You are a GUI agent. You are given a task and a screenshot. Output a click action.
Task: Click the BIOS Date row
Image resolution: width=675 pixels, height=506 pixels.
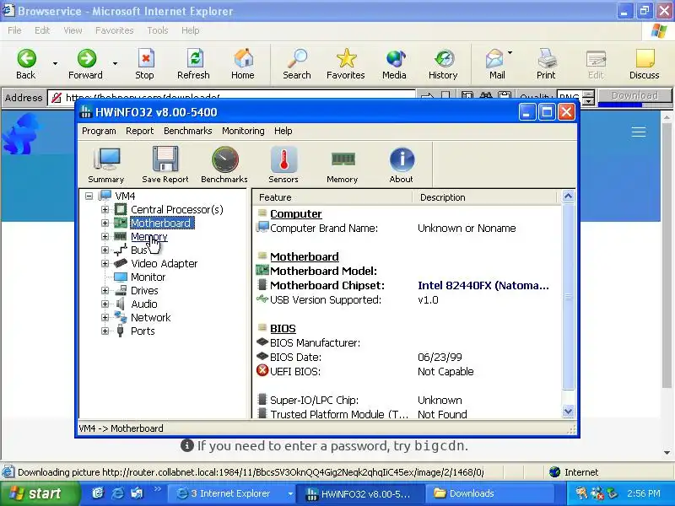point(408,357)
